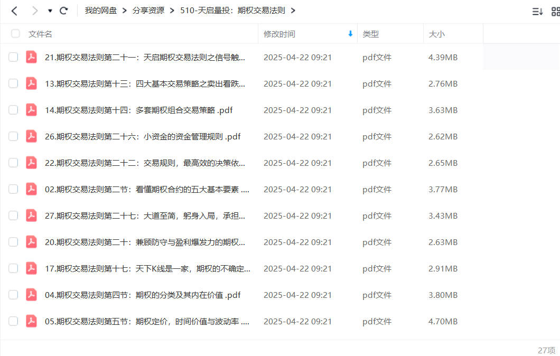Select checkbox for file 22.期权交易法则第二十二
This screenshot has width=560, height=356.
[13, 163]
